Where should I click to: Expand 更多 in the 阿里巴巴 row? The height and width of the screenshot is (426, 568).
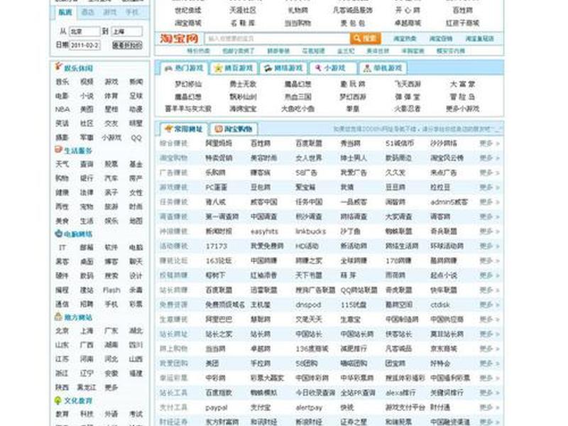click(489, 319)
